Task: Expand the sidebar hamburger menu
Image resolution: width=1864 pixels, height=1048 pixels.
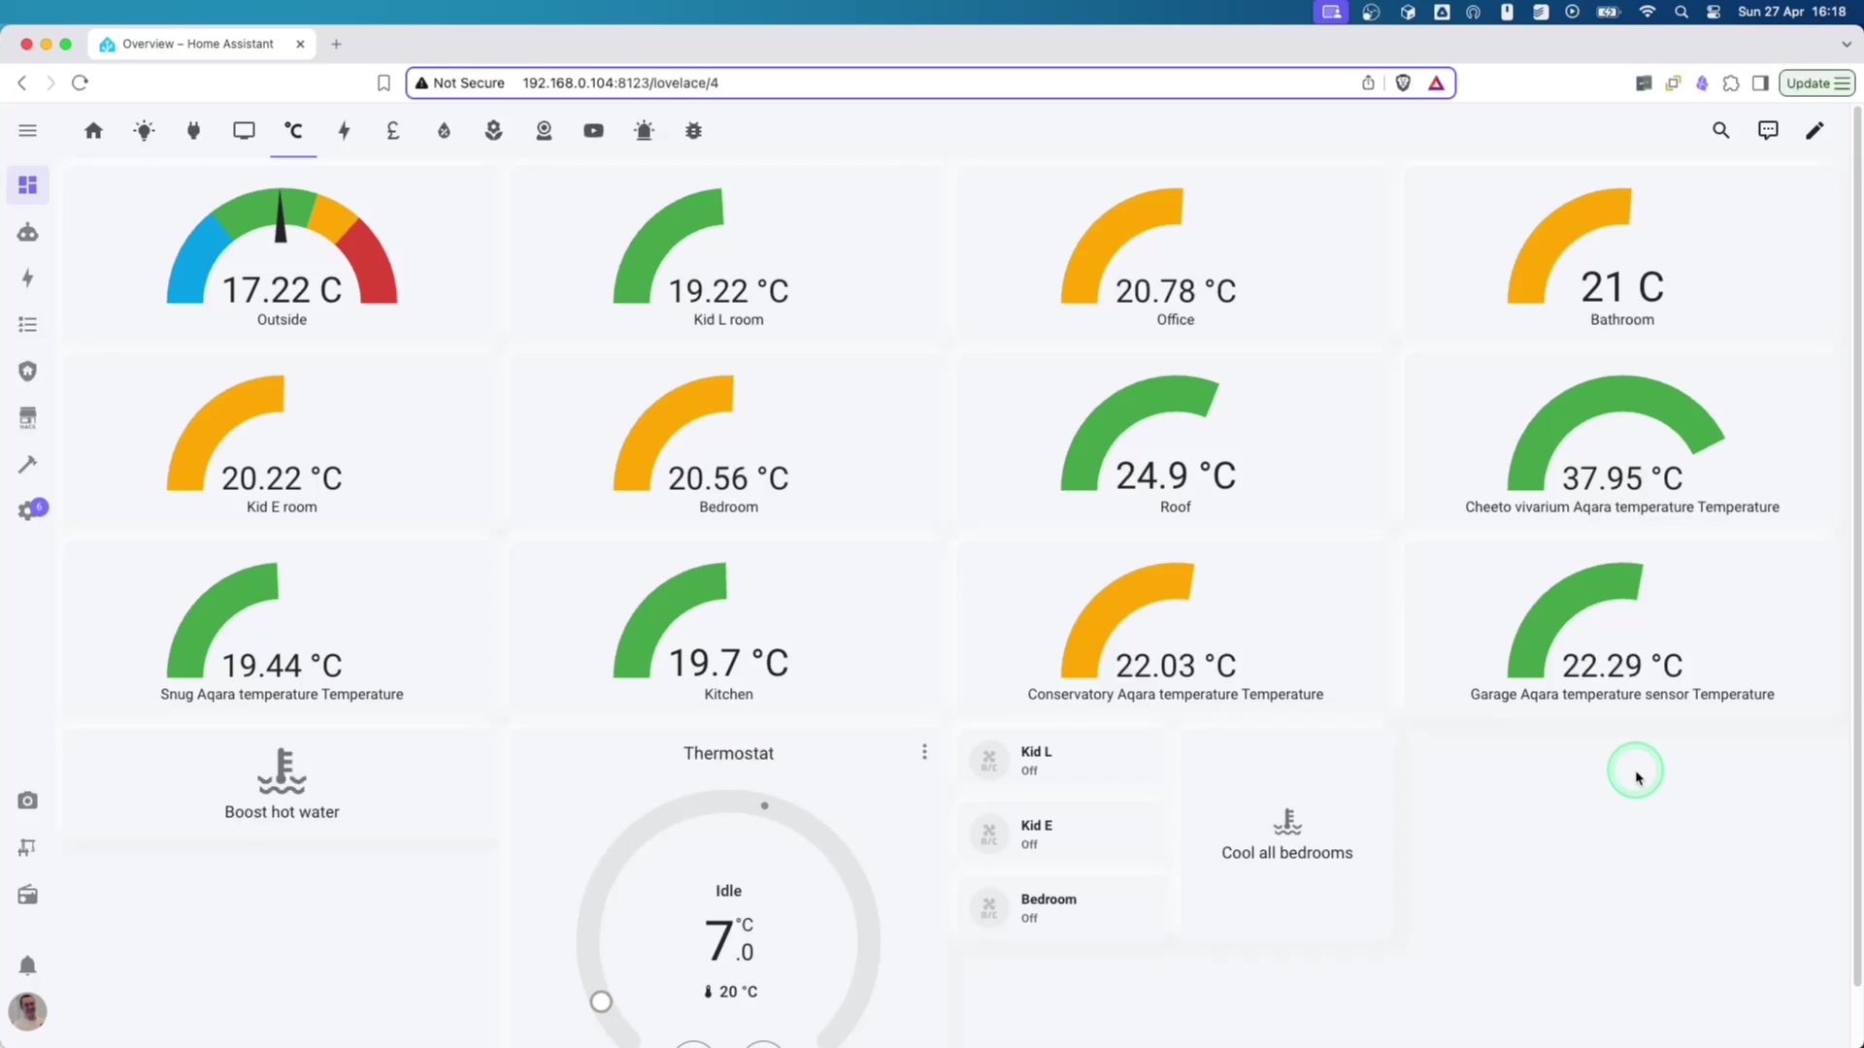Action: (27, 130)
